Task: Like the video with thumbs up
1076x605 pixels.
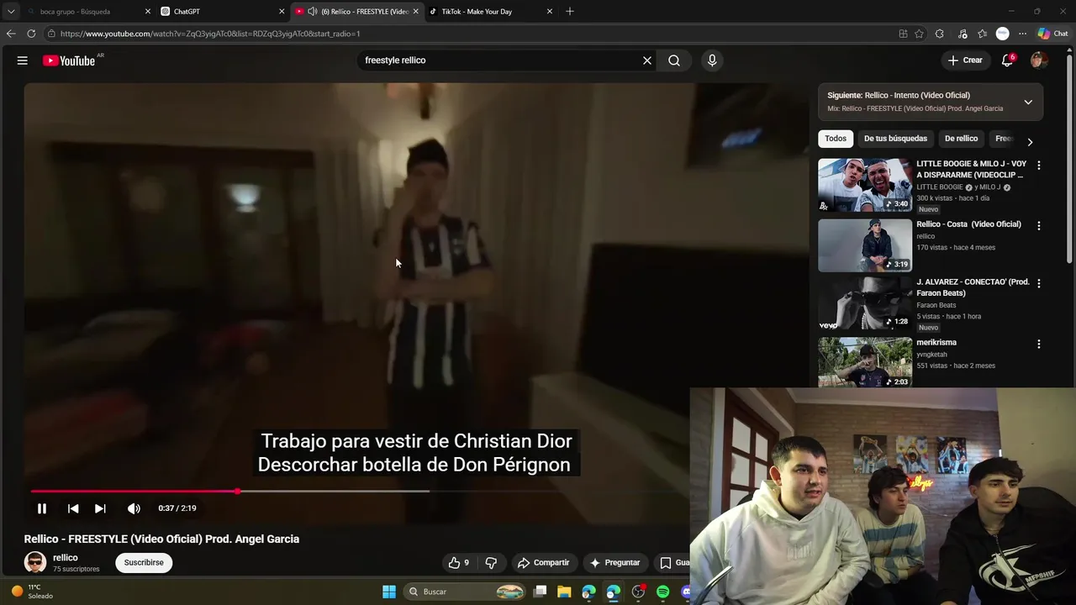Action: [459, 563]
